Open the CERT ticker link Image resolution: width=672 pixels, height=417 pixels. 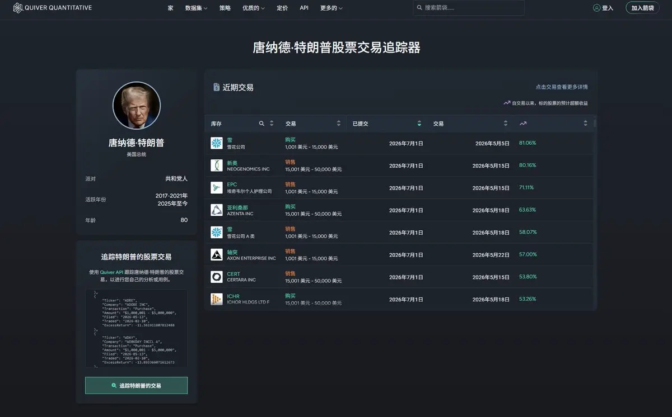(x=233, y=274)
